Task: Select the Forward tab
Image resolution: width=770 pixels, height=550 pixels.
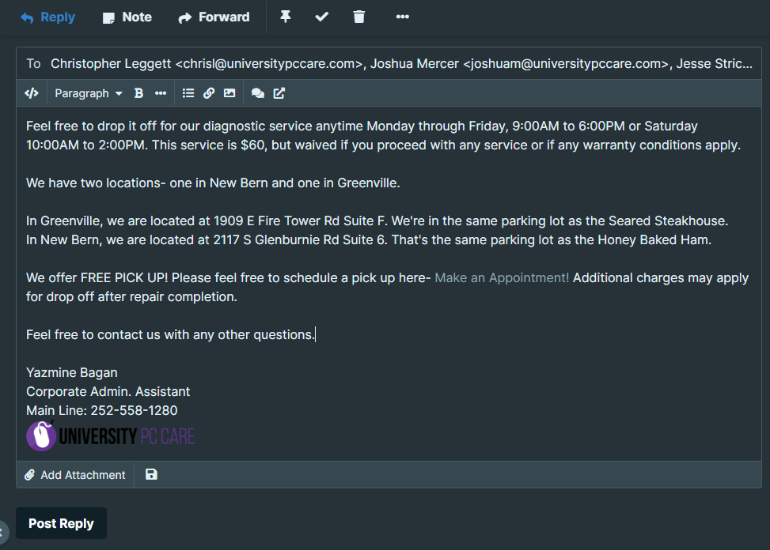Action: 214,17
